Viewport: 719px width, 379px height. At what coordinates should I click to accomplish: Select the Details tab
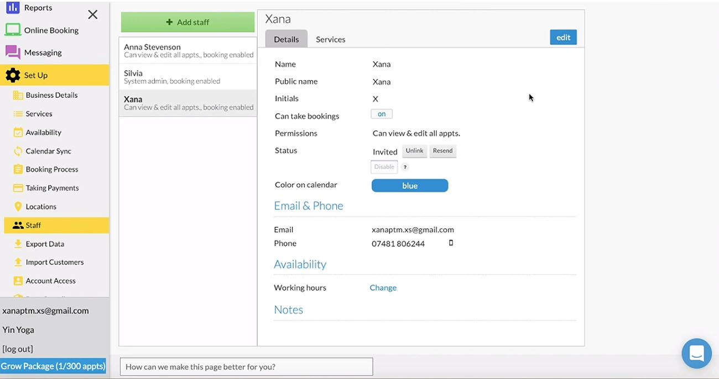286,39
